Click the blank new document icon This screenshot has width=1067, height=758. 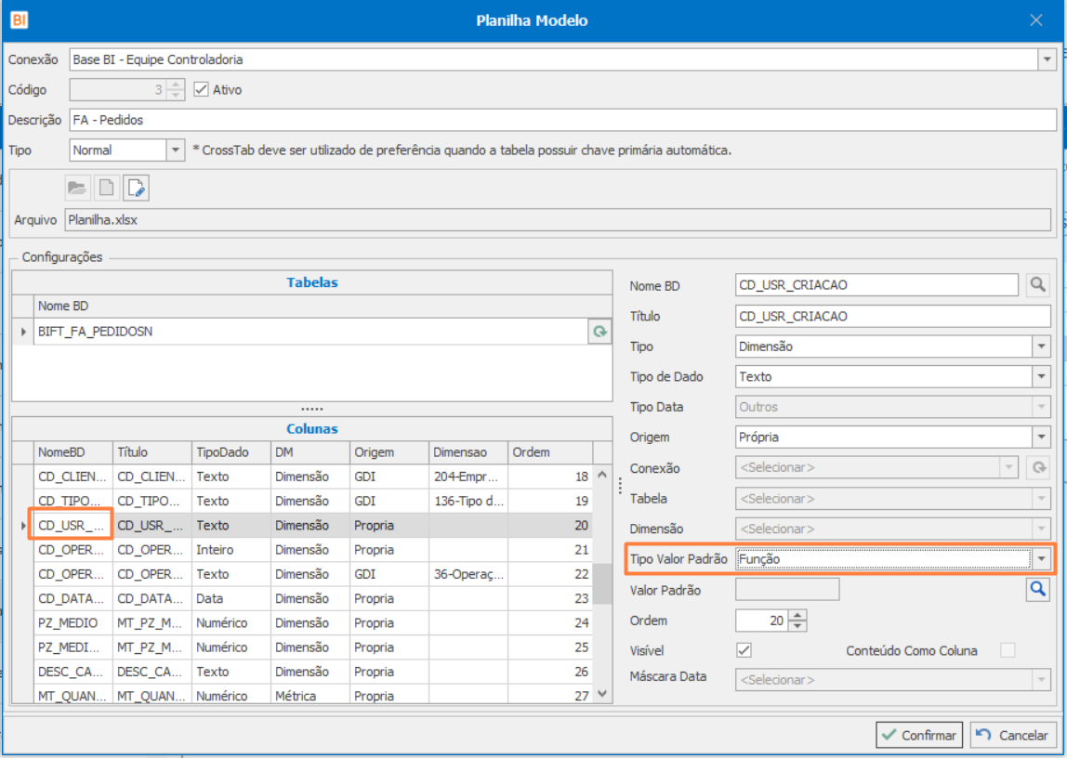click(x=107, y=188)
